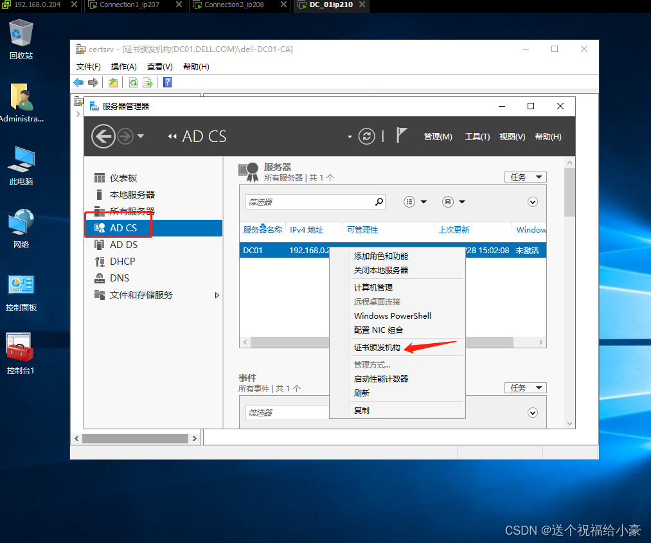Choose Computer Management (计算机管理) from context menu
The height and width of the screenshot is (543, 651).
(397, 288)
